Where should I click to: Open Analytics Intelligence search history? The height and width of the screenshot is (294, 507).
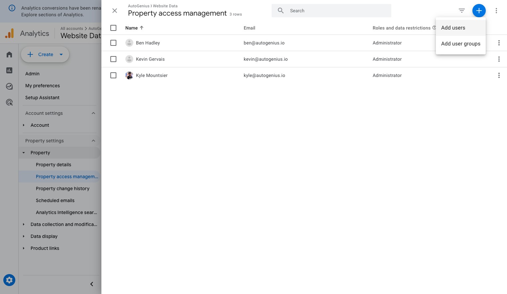point(66,212)
